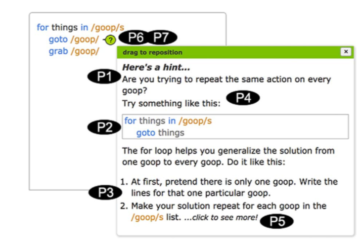This screenshot has width=363, height=243.
Task: Click the P1 annotation marker
Action: (x=104, y=76)
